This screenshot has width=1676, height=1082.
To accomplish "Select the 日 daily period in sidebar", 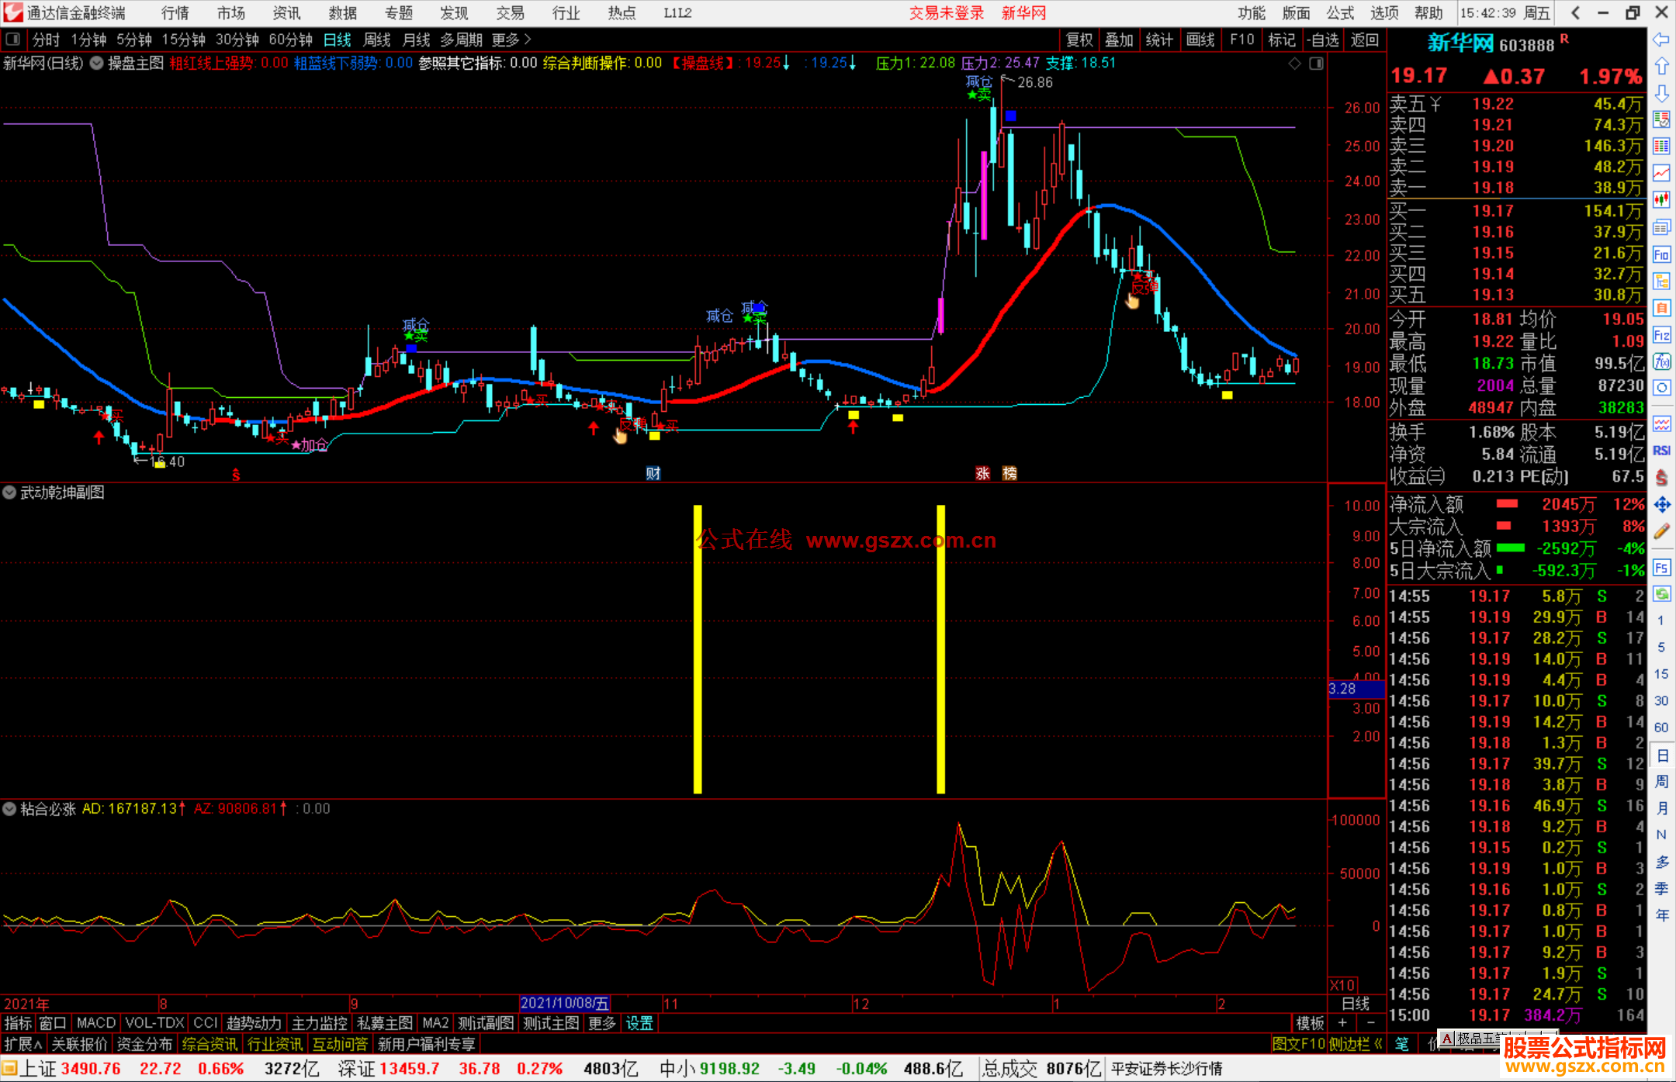I will click(x=1661, y=755).
